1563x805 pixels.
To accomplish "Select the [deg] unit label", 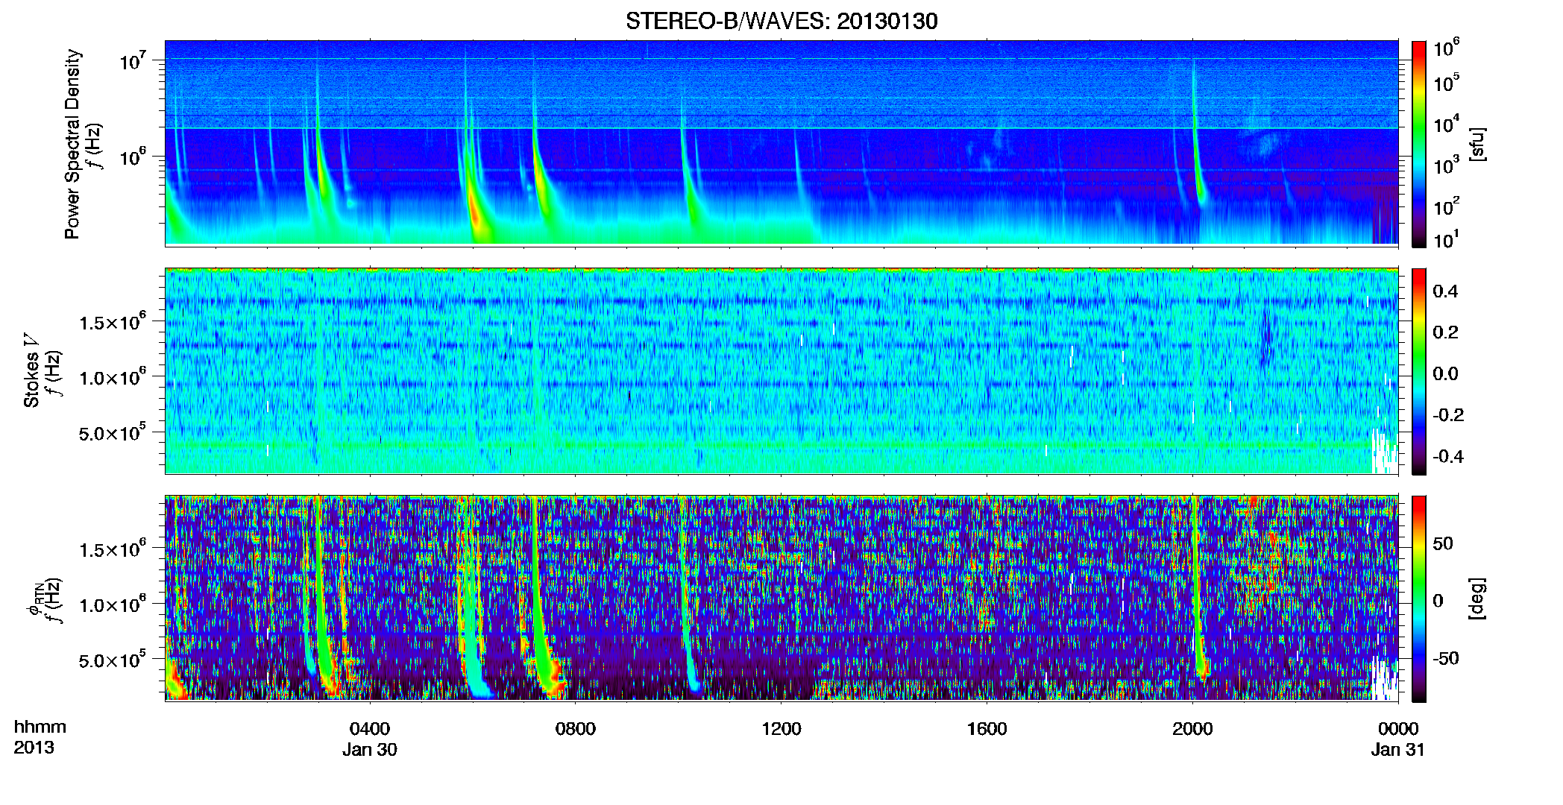I will pos(1477,599).
